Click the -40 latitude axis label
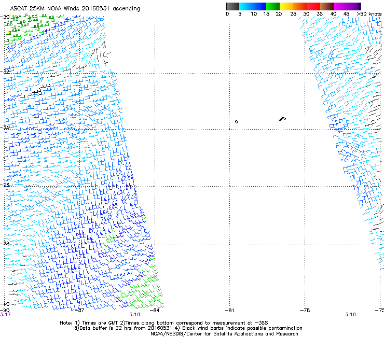This screenshot has width=384, height=337. pos(5,304)
